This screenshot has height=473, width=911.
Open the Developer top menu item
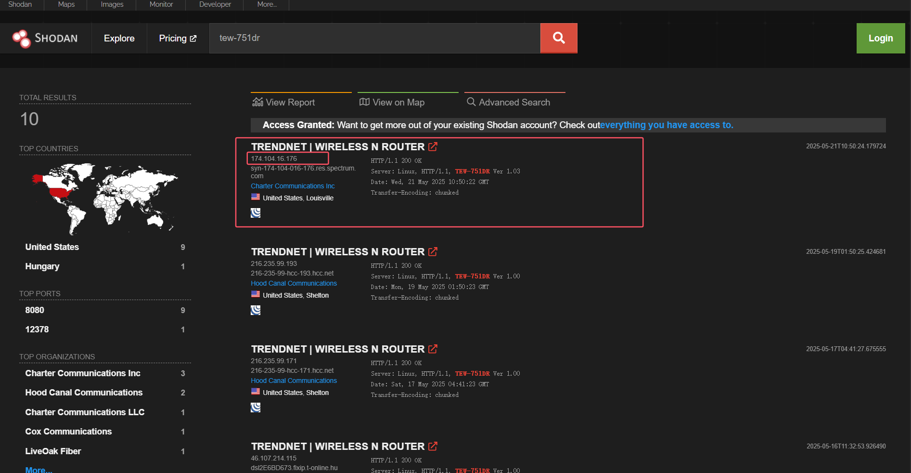[215, 4]
